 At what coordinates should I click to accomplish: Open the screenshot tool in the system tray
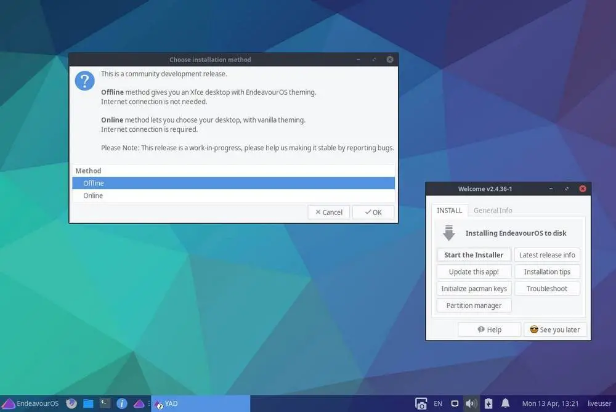pyautogui.click(x=421, y=403)
